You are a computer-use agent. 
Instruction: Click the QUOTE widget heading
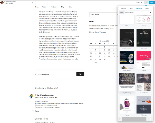tap(91, 22)
